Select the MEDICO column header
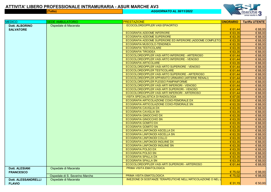 click(25, 22)
